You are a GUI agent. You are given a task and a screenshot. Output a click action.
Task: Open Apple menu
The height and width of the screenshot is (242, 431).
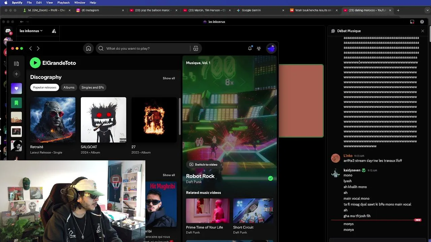coord(6,3)
